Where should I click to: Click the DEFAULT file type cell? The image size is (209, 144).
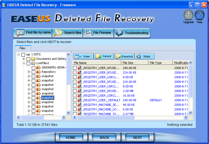click(156, 100)
